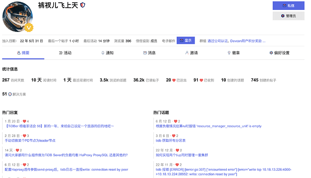Click the heart icon on the 1月20日 reply

pyautogui.click(x=24, y=121)
